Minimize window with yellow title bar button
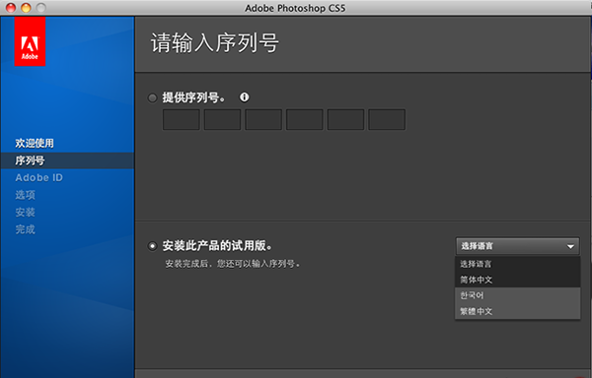This screenshot has width=592, height=378. pyautogui.click(x=26, y=7)
